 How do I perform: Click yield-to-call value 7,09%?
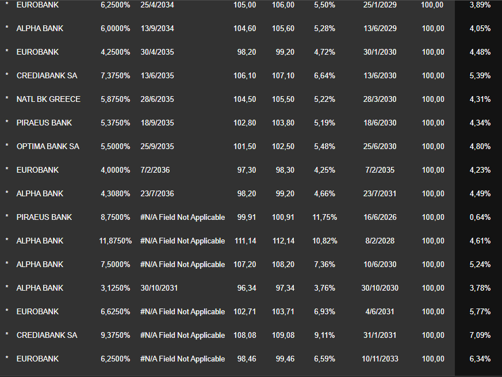coord(480,336)
